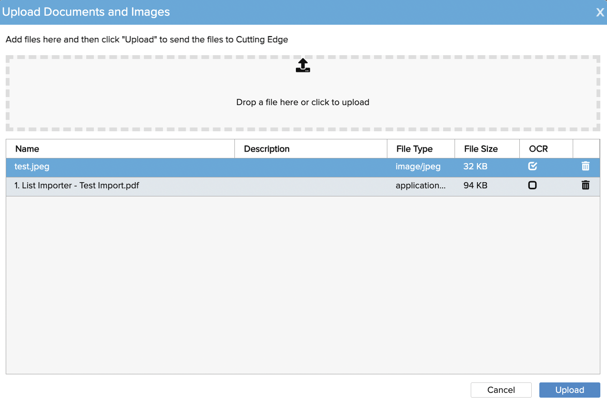Sort files by the Name column header
Viewport: 607px width, 410px height.
(27, 149)
